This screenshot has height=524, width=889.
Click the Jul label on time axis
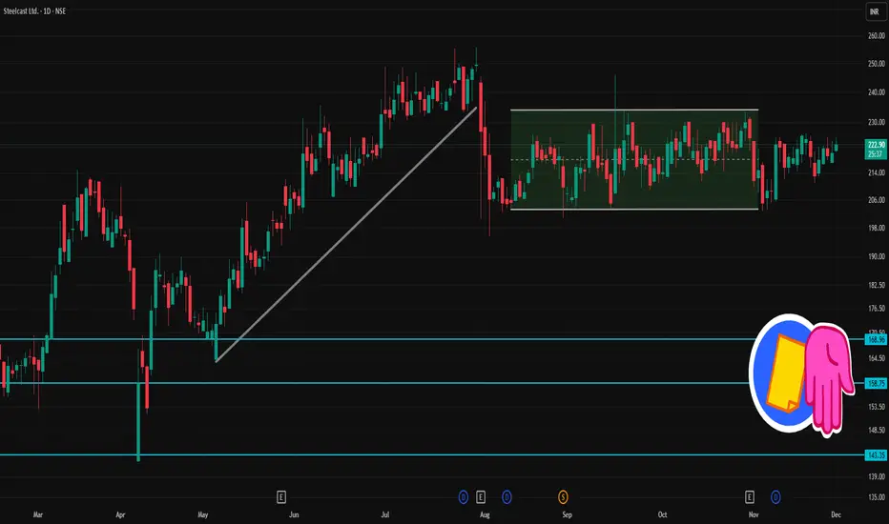point(385,514)
